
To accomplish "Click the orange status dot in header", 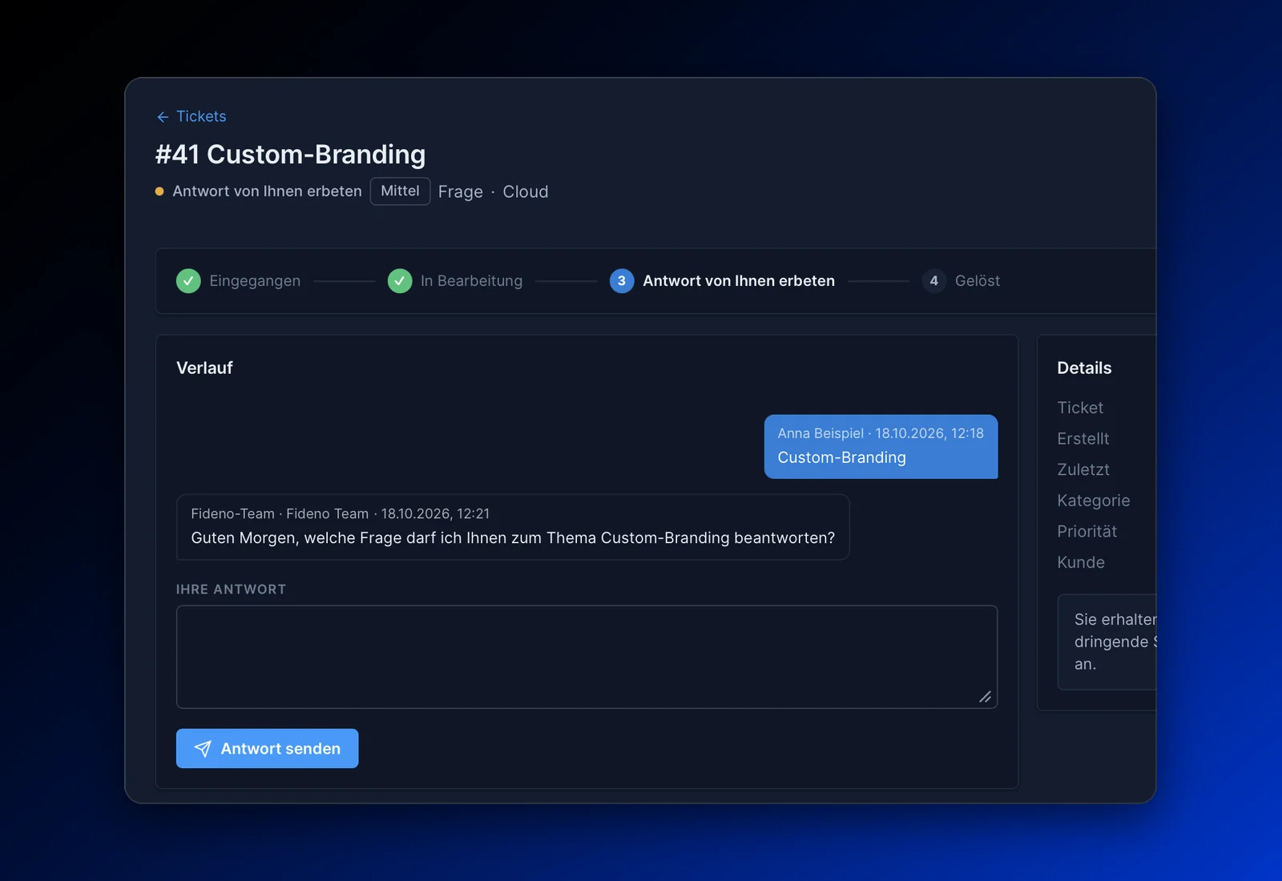I will click(159, 191).
